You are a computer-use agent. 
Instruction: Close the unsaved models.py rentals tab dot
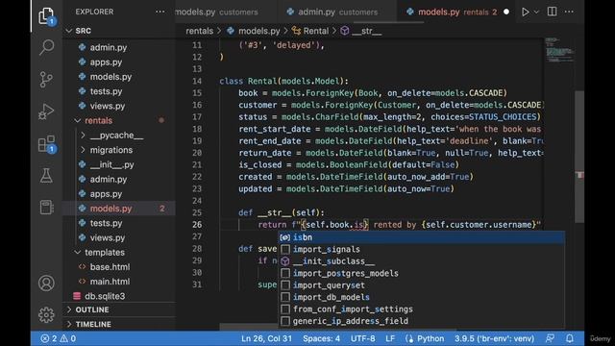pos(506,12)
